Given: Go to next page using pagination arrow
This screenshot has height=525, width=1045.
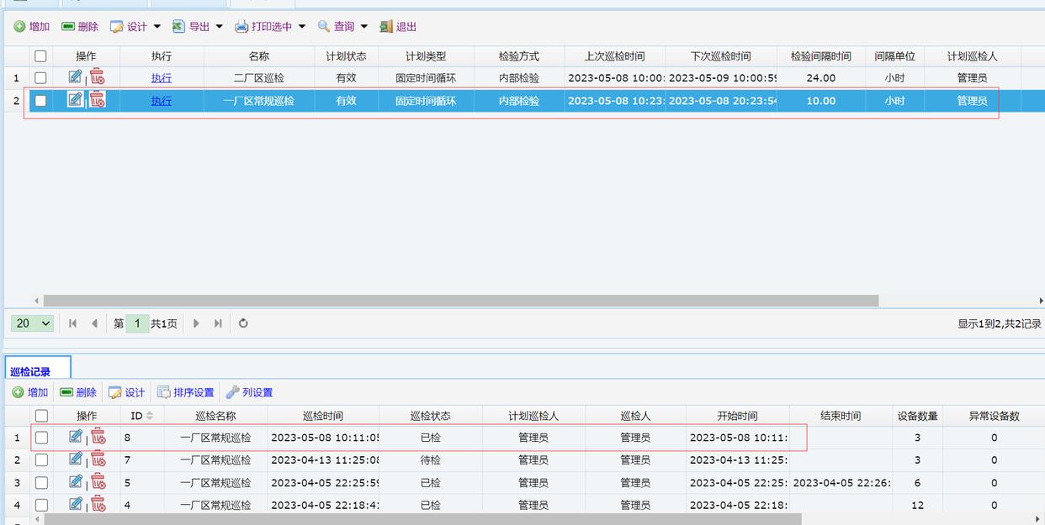Looking at the screenshot, I should [x=196, y=323].
